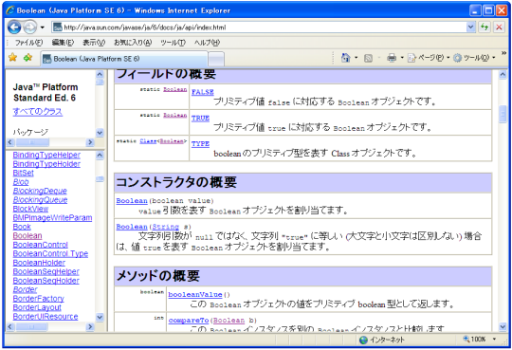This screenshot has height=350, width=512.
Task: Click the すべてのクラス link
Action: pyautogui.click(x=38, y=111)
